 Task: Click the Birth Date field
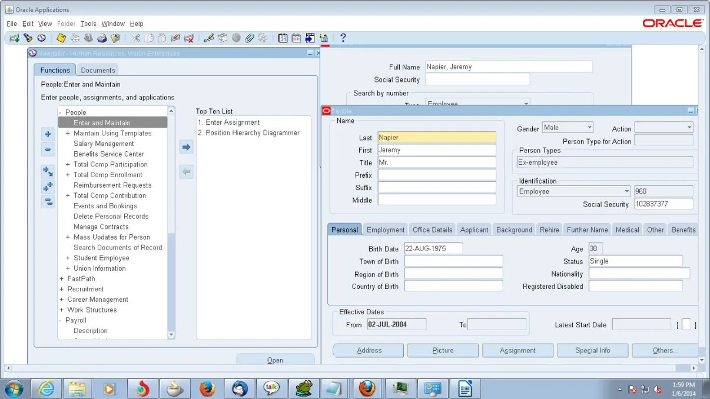coord(433,248)
